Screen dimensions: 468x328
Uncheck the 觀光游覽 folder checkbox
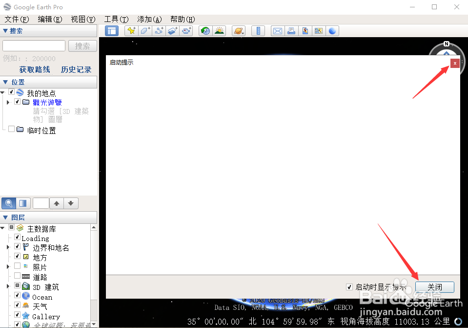(x=17, y=102)
